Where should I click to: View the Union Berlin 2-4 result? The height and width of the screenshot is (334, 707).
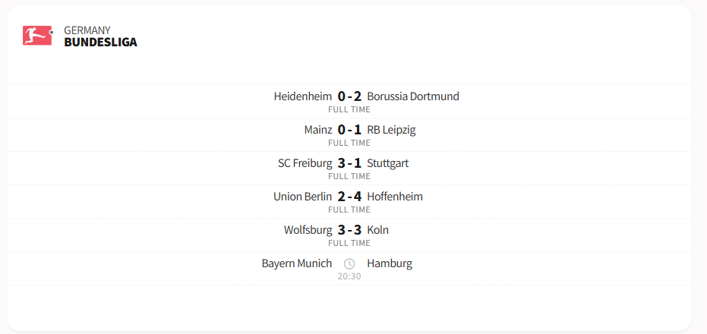(x=349, y=197)
